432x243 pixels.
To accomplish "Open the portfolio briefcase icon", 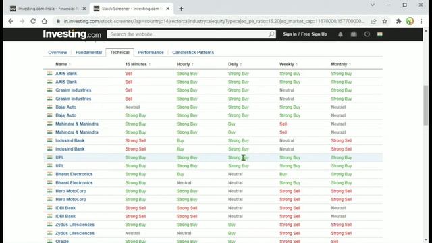I will [354, 34].
